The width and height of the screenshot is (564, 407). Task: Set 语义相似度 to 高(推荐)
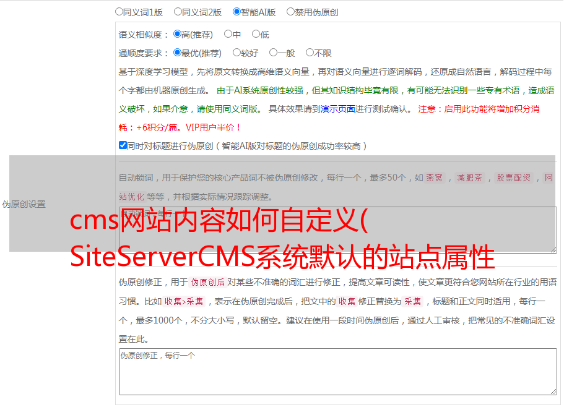pos(177,34)
